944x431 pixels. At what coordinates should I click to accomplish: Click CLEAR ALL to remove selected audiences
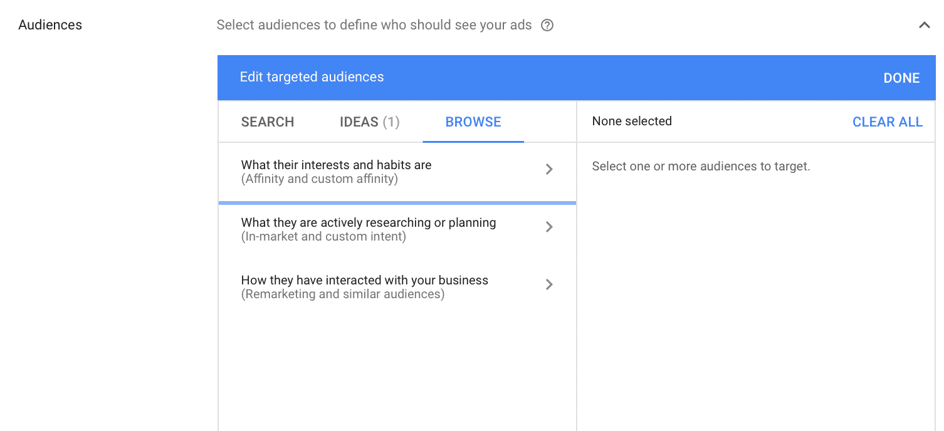point(888,122)
